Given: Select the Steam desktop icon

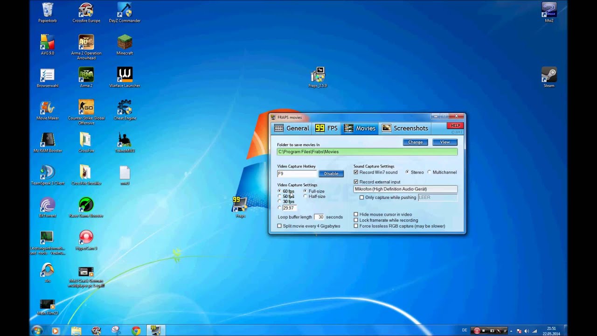Looking at the screenshot, I should coord(549,78).
